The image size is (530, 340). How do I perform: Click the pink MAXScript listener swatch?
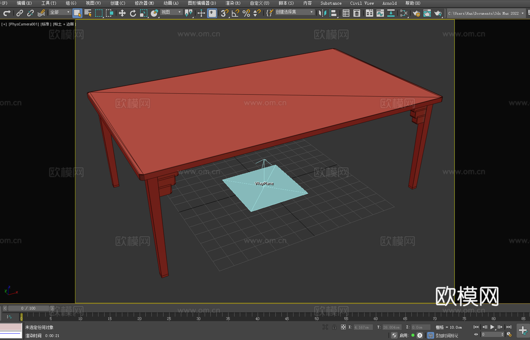pos(11,327)
